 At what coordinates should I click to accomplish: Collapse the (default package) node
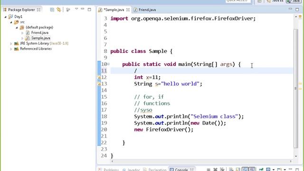point(17,28)
